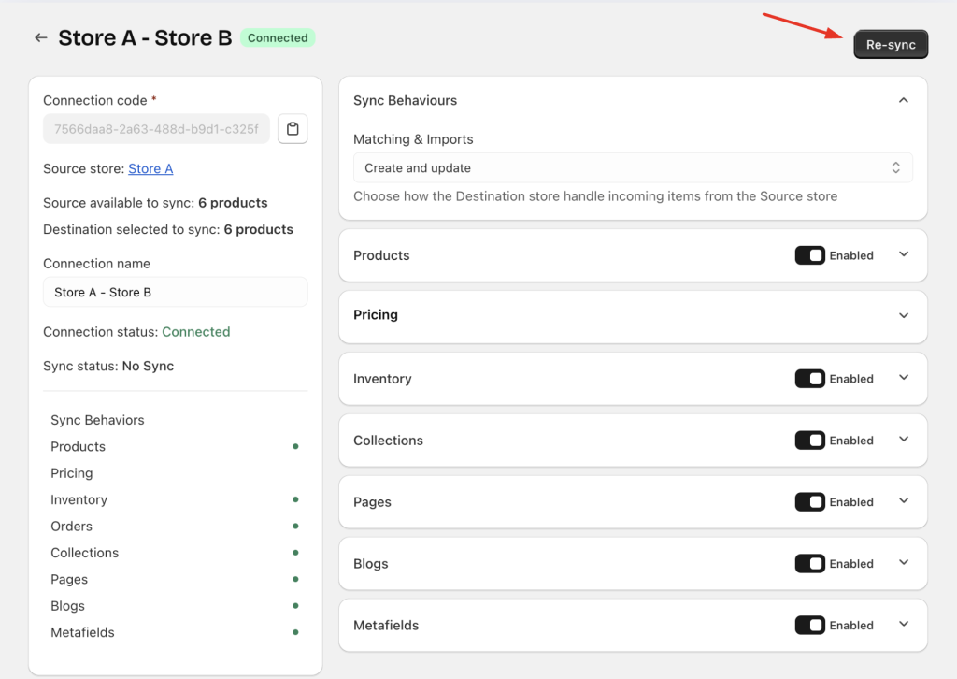The image size is (957, 679).
Task: Collapse the Sync Behaviours section
Action: coord(903,100)
